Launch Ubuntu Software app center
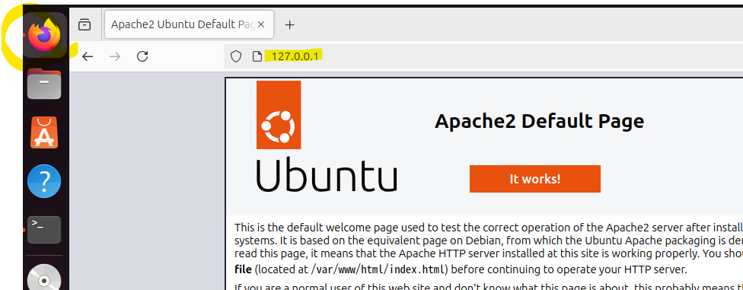 pyautogui.click(x=44, y=132)
